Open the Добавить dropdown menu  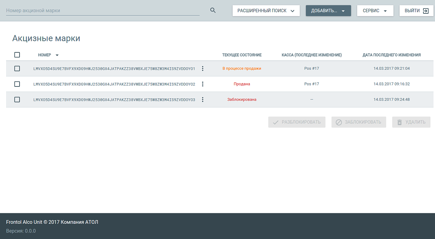[328, 11]
